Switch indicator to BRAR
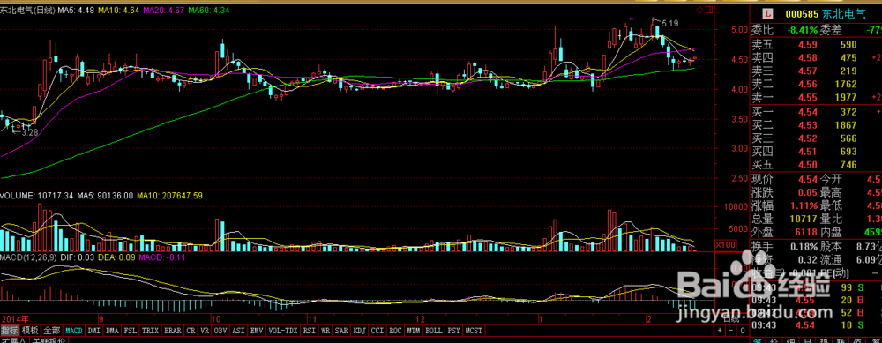882x343 pixels. [x=173, y=331]
